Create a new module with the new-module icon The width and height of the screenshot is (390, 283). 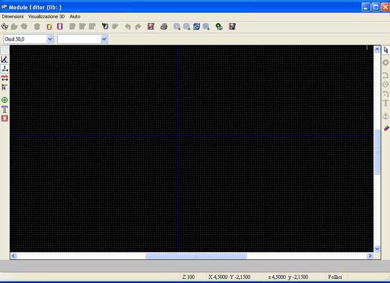coord(49,26)
